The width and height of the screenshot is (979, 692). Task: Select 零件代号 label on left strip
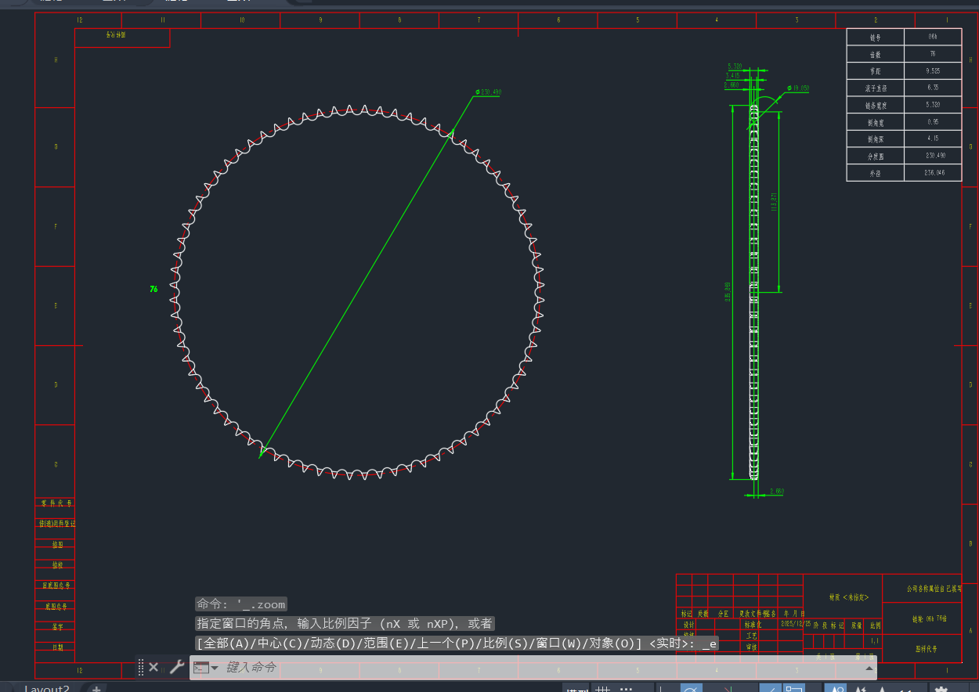pyautogui.click(x=56, y=503)
